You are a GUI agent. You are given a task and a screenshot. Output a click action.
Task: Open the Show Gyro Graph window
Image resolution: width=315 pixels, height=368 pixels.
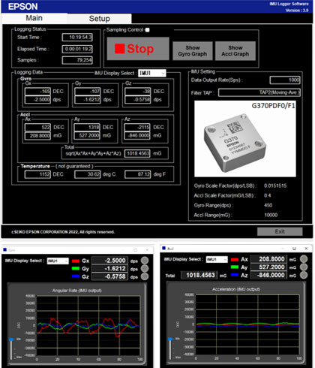coord(193,51)
